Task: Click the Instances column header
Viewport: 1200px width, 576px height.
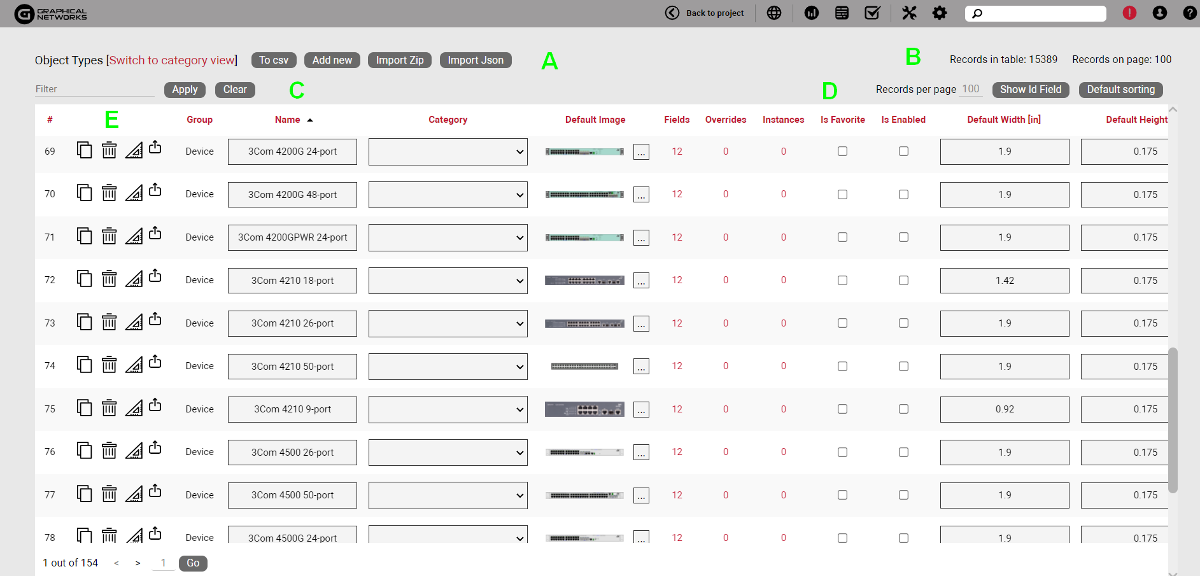Action: [x=783, y=120]
